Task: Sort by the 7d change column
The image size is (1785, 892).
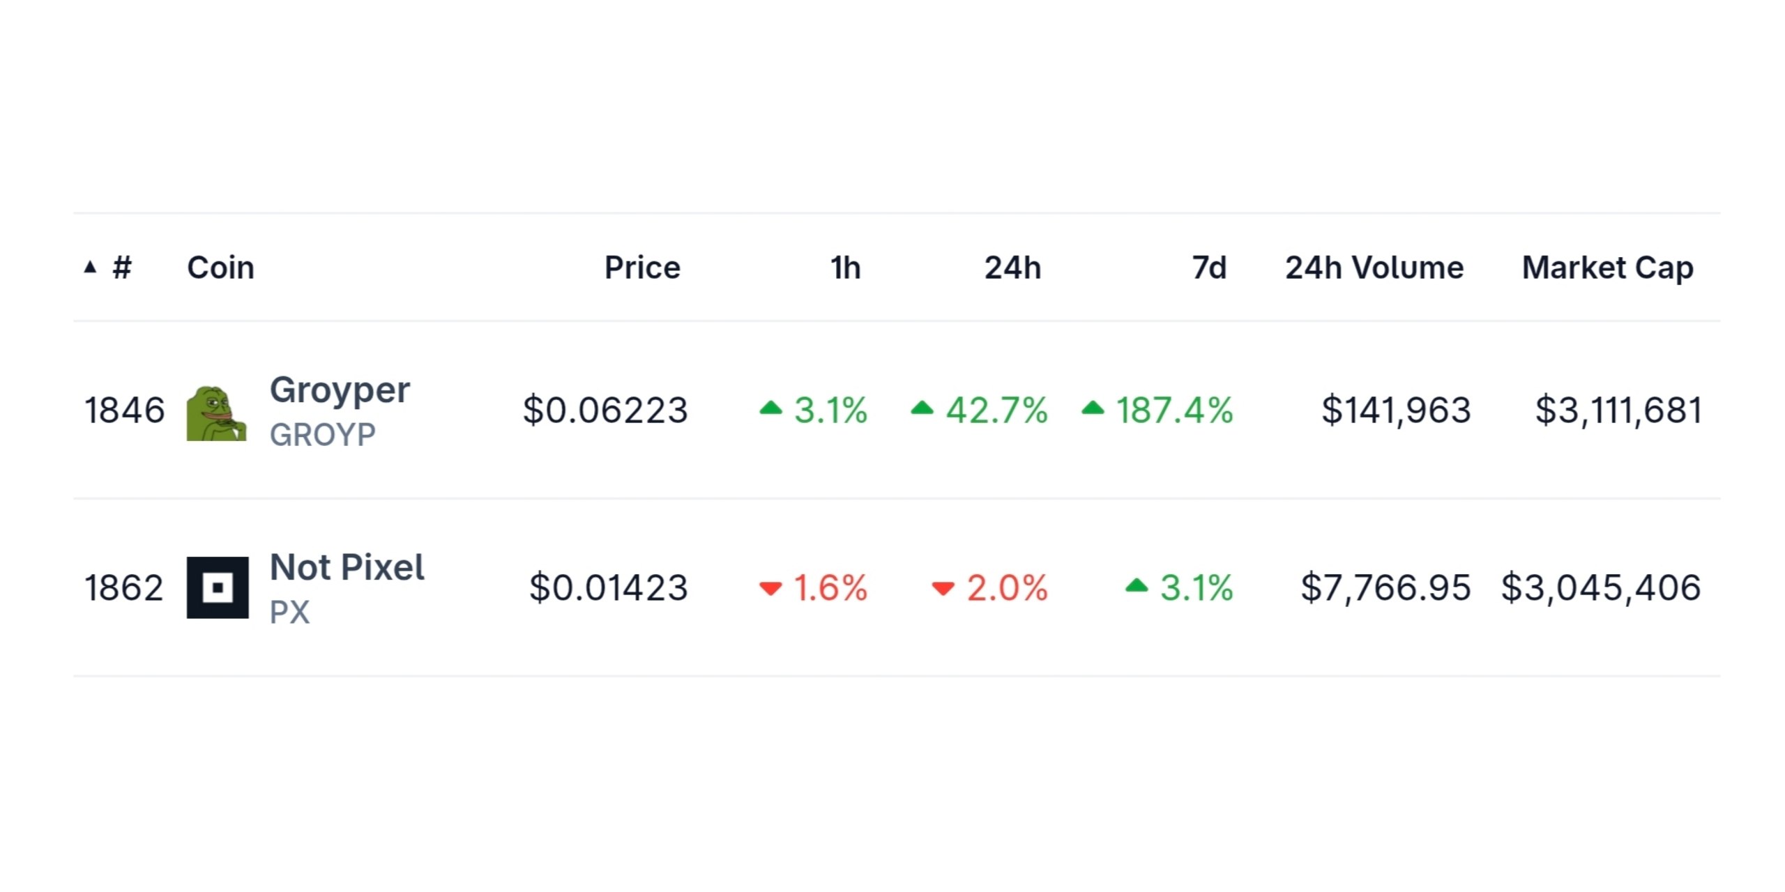Action: click(1209, 268)
